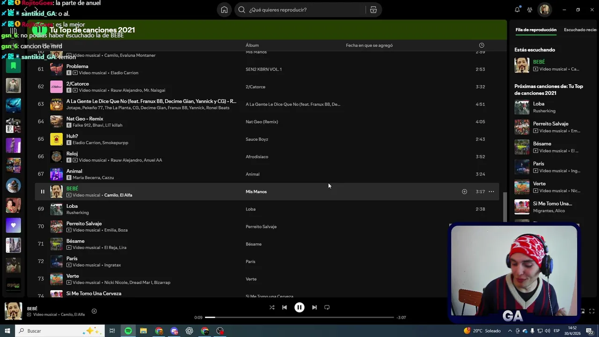Click the Huh? track cover

[56, 139]
